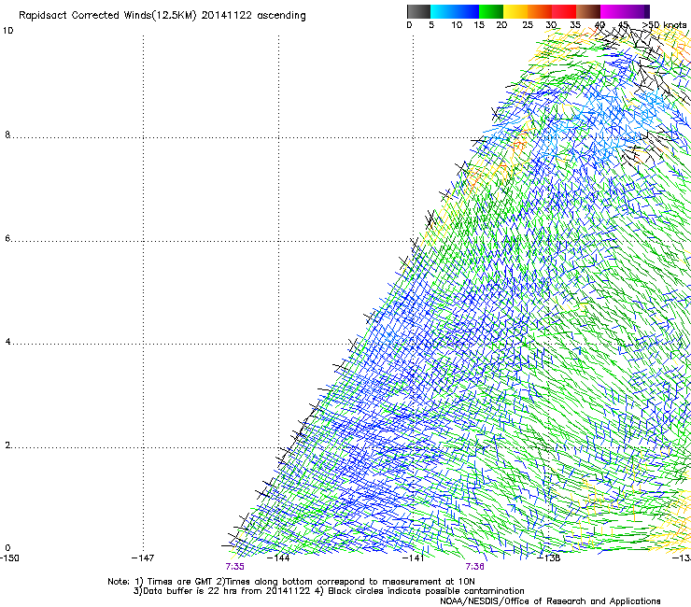Click the Rapidscat Corrected Winds chart title

click(x=162, y=16)
